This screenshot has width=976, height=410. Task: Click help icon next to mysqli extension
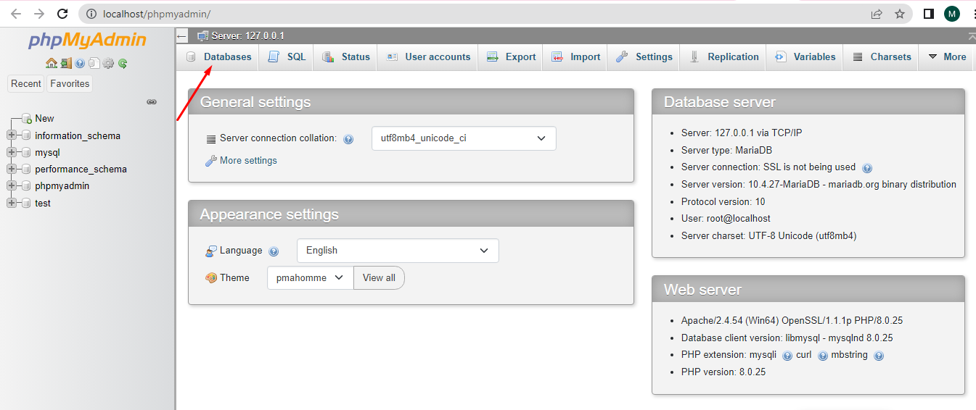787,356
